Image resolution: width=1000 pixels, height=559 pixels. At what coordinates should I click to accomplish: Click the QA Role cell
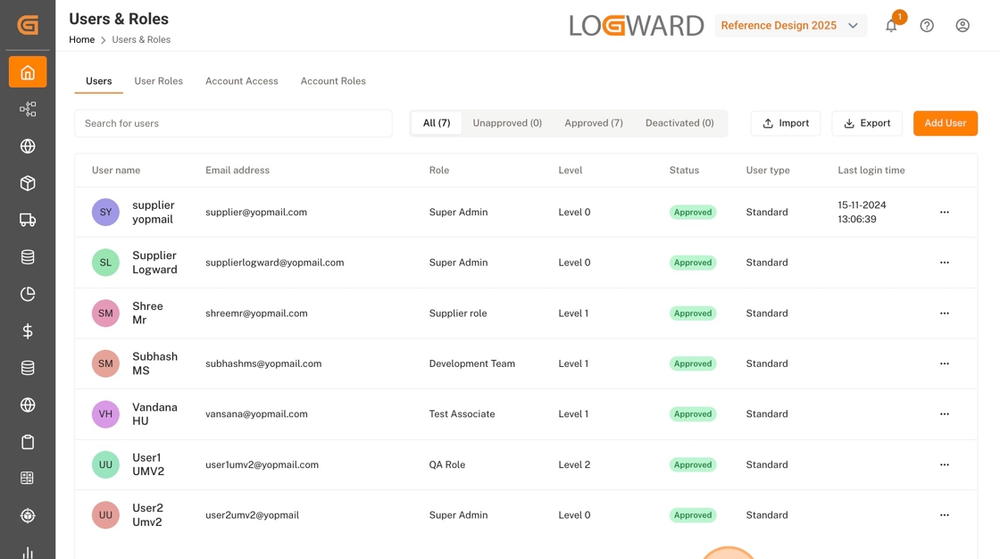[447, 464]
